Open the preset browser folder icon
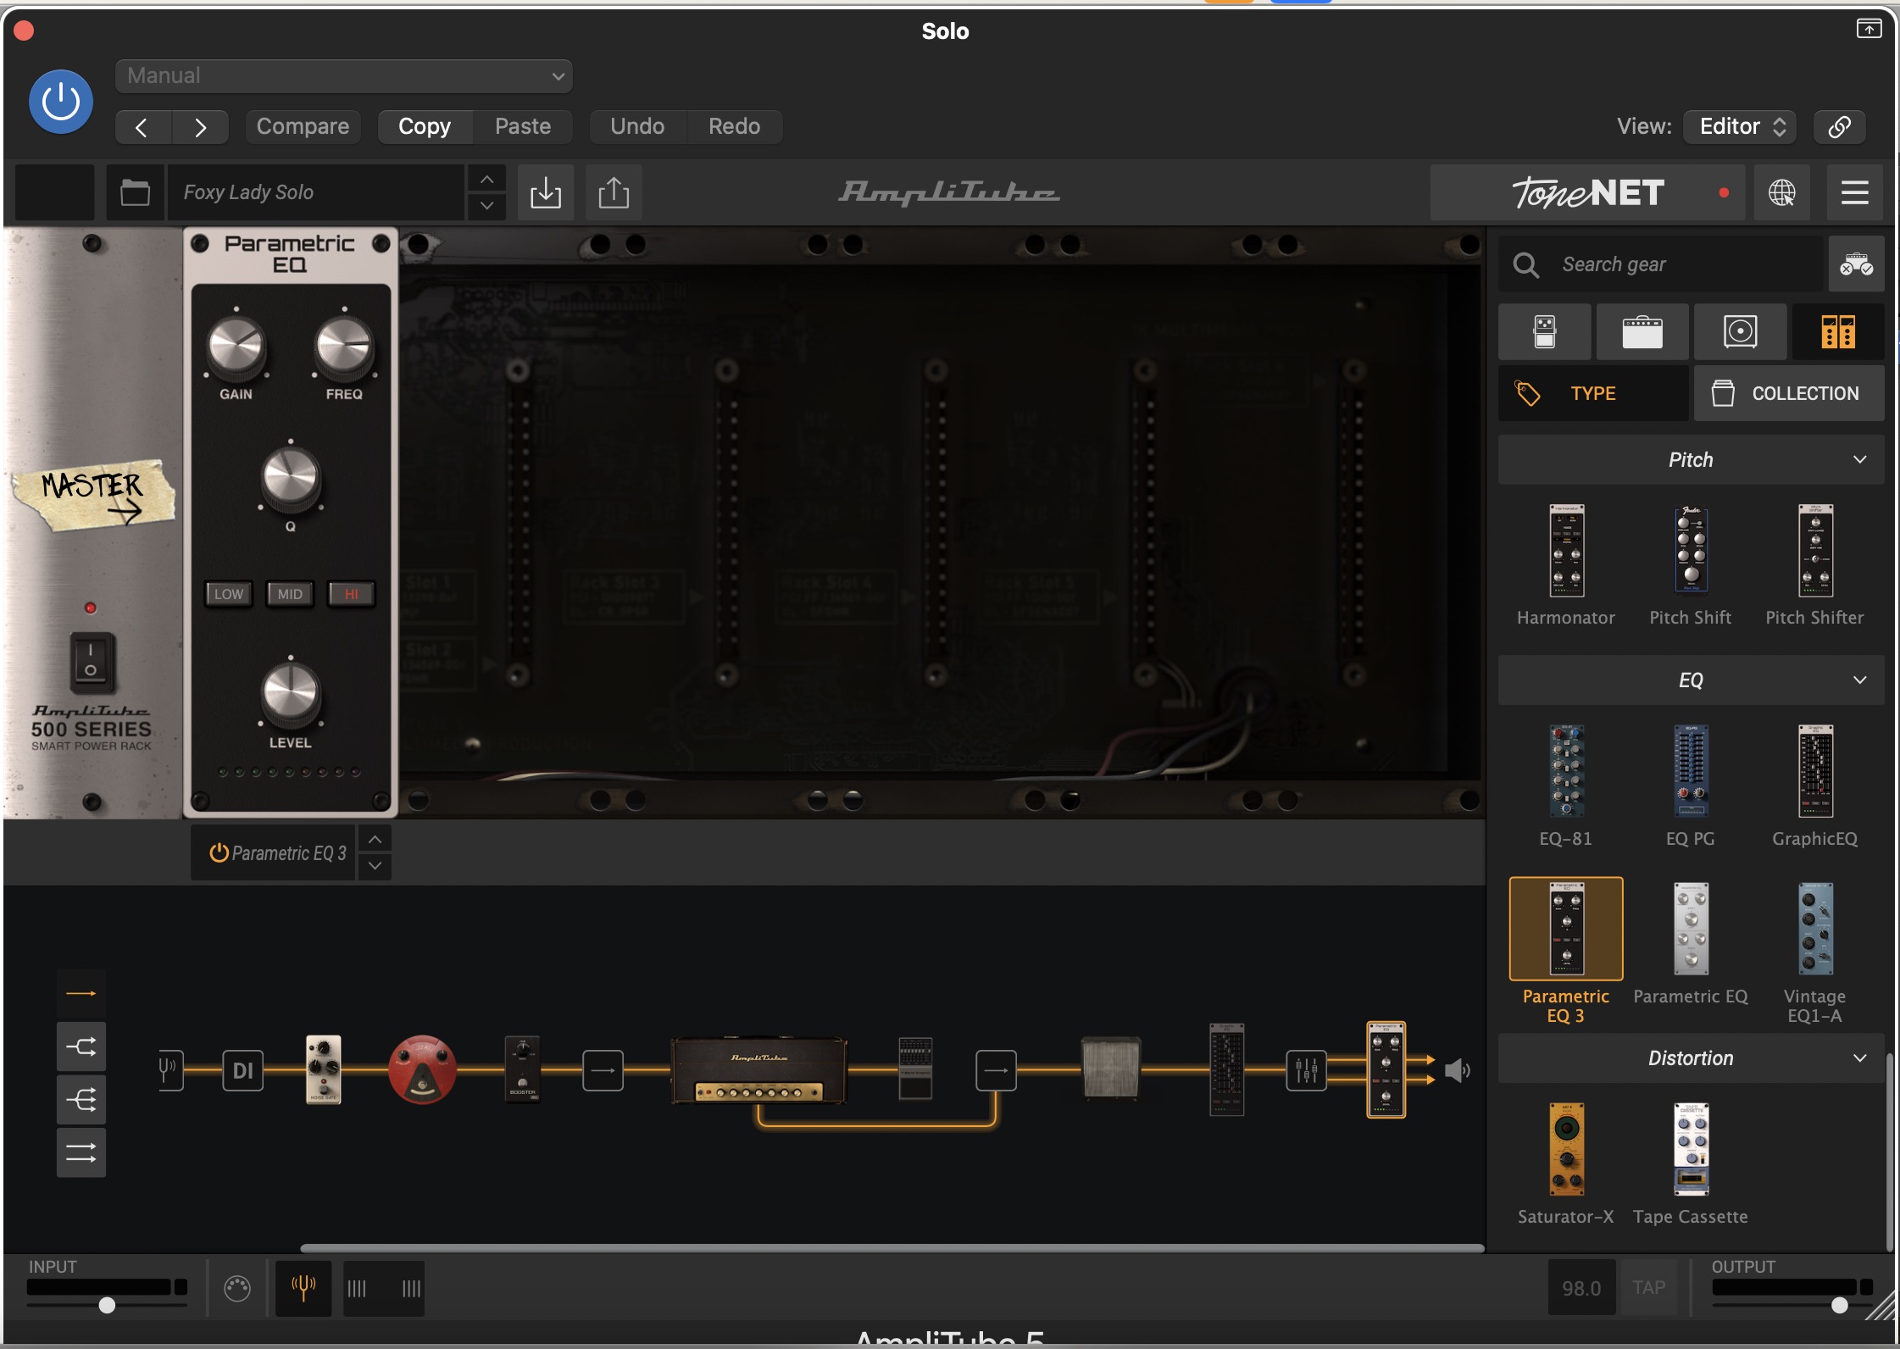 (x=135, y=193)
